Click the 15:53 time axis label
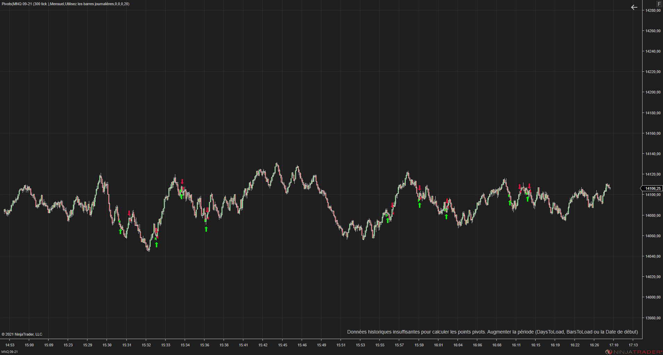Image resolution: width=663 pixels, height=355 pixels. point(360,345)
